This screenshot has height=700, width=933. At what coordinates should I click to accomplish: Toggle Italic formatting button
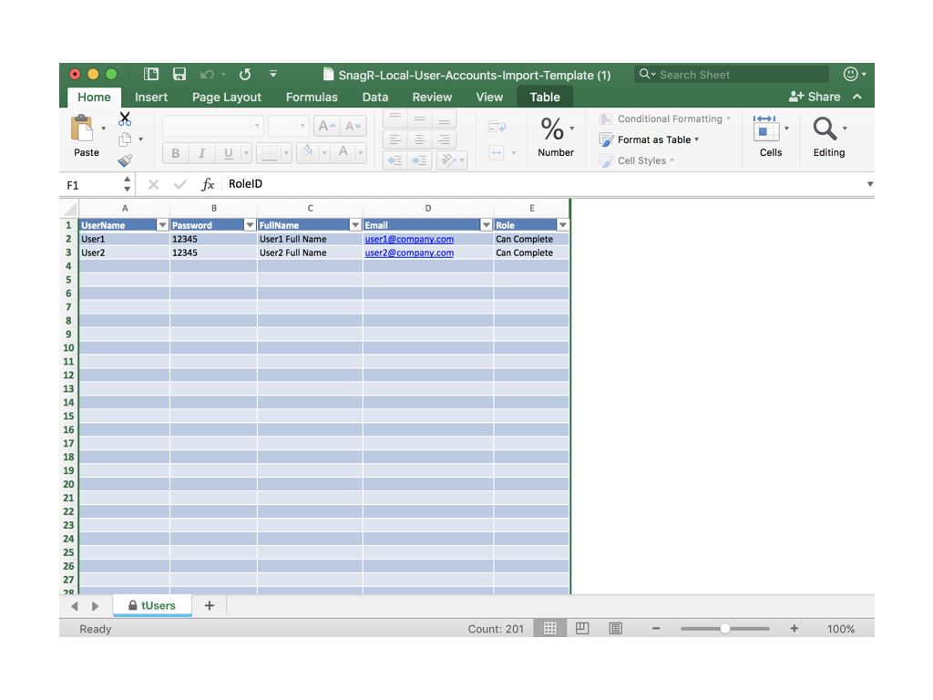(201, 153)
